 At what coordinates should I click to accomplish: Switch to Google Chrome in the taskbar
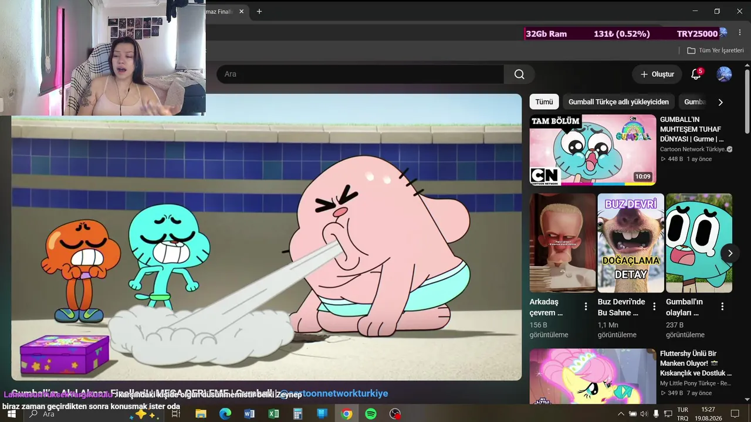pyautogui.click(x=347, y=414)
